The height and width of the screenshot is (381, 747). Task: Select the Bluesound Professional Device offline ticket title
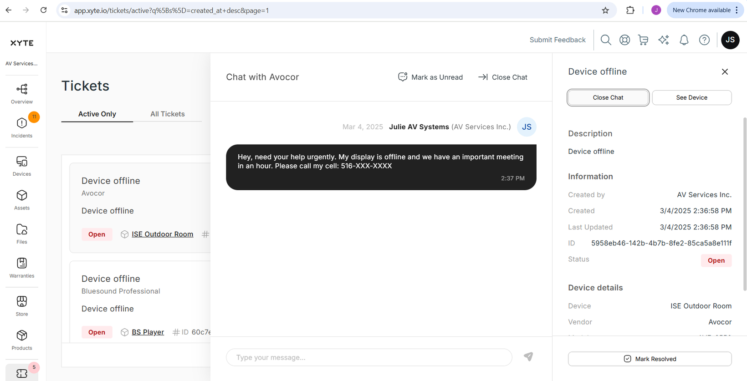(111, 279)
